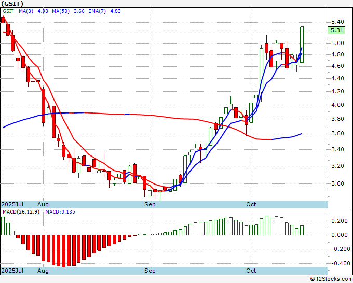Select the EMA(7) legend label
353x283 pixels.
[x=97, y=11]
